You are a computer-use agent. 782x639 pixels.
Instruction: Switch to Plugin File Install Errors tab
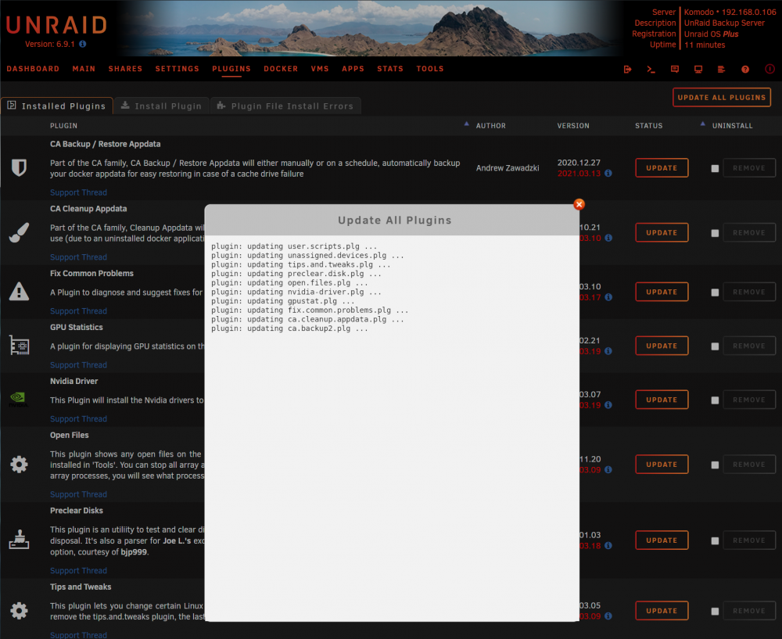(285, 106)
